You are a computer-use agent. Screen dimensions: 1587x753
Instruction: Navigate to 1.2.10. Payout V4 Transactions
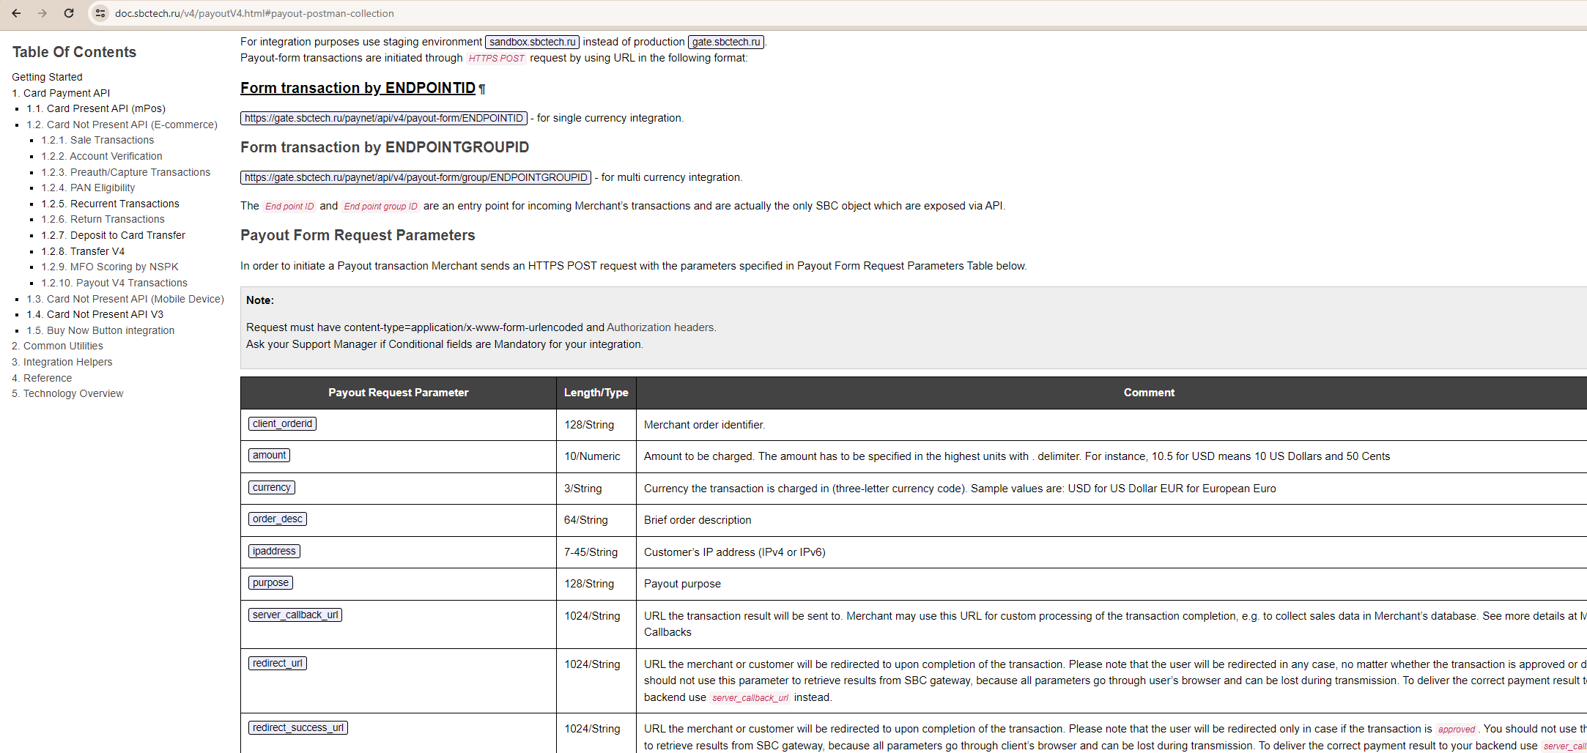click(x=114, y=283)
